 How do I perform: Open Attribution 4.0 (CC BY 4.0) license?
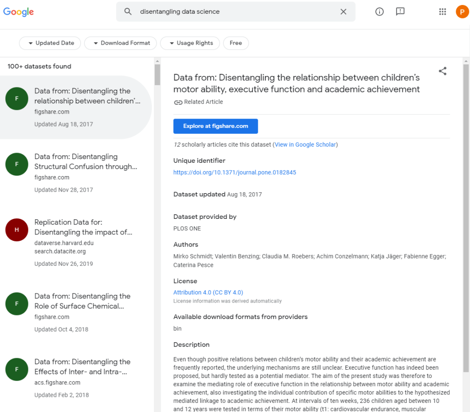click(208, 292)
